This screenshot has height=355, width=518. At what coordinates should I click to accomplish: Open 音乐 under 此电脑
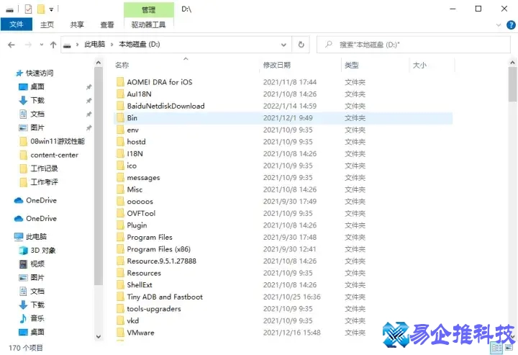(x=37, y=318)
